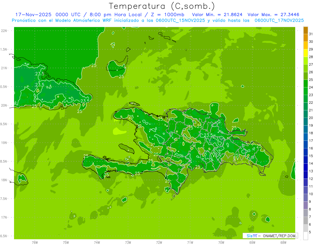Click the 69W longitude axis label

(252, 243)
